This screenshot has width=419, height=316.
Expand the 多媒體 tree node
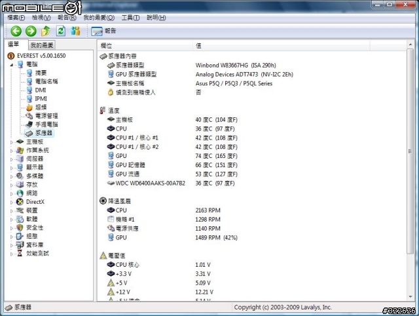coord(12,176)
